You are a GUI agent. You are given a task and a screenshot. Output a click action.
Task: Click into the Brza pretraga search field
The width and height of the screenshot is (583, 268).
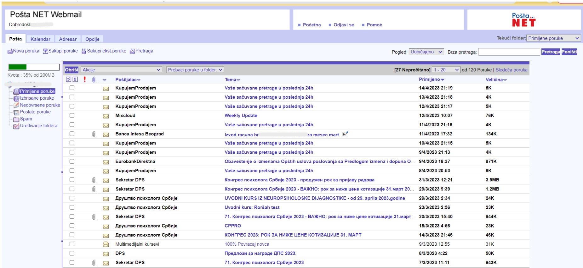[x=509, y=52]
